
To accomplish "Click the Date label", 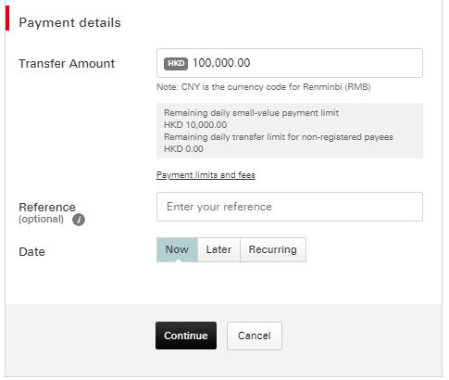I will pyautogui.click(x=31, y=252).
